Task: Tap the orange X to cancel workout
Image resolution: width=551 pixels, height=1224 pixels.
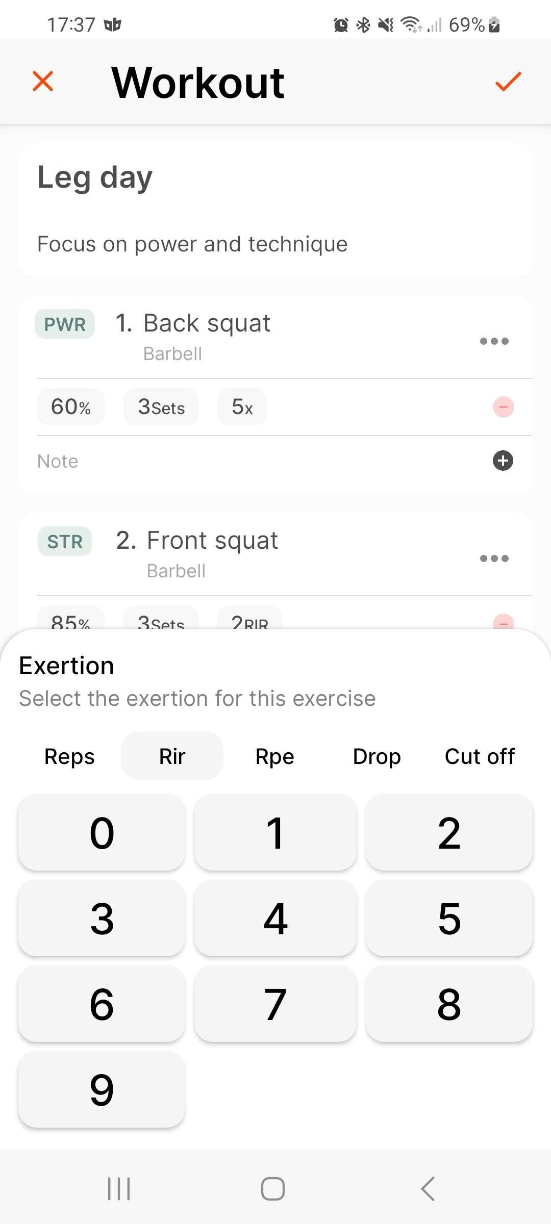Action: click(43, 81)
